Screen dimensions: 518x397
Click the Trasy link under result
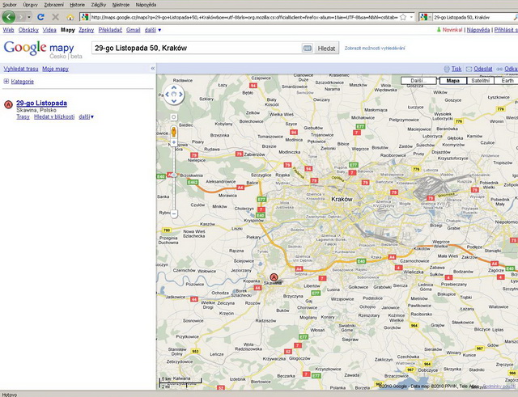click(x=23, y=116)
